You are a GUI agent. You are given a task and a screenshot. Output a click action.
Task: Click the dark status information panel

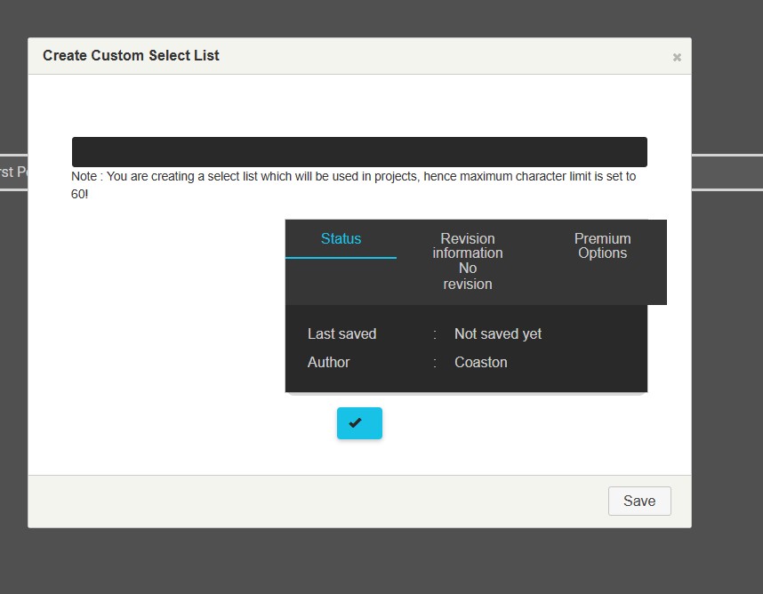pyautogui.click(x=466, y=347)
